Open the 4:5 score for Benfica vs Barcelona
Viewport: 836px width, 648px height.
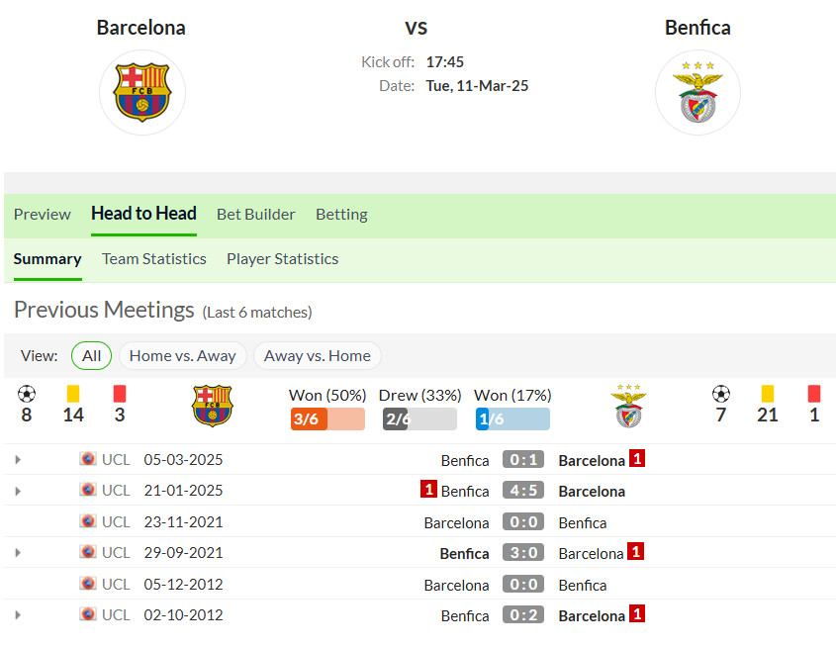coord(523,490)
